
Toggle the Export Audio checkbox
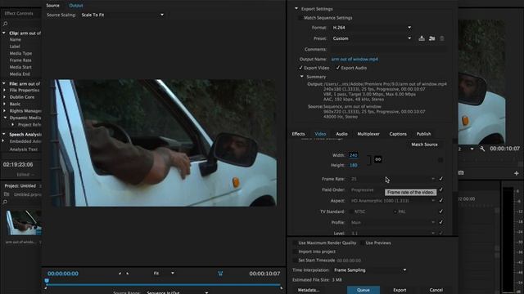[x=338, y=68]
